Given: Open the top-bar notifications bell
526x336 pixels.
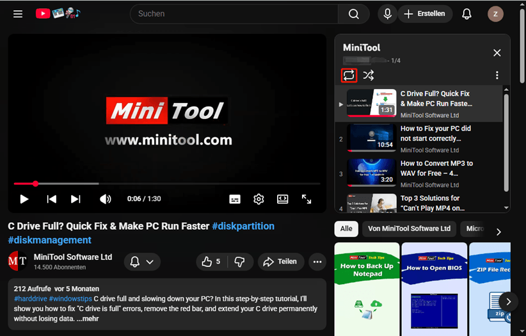Looking at the screenshot, I should click(x=466, y=14).
